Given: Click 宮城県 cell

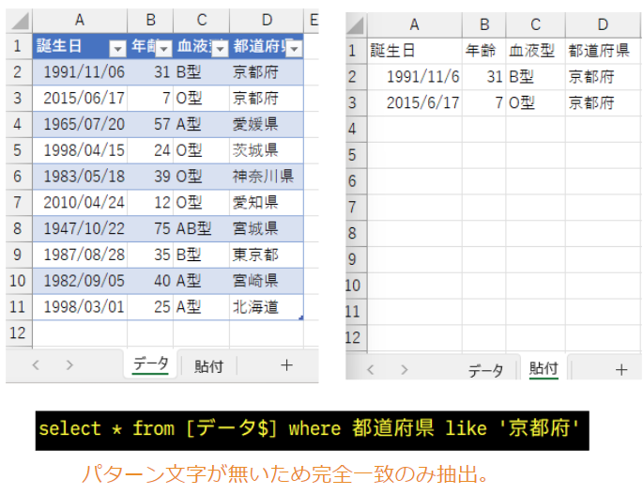Looking at the screenshot, I should tap(267, 228).
